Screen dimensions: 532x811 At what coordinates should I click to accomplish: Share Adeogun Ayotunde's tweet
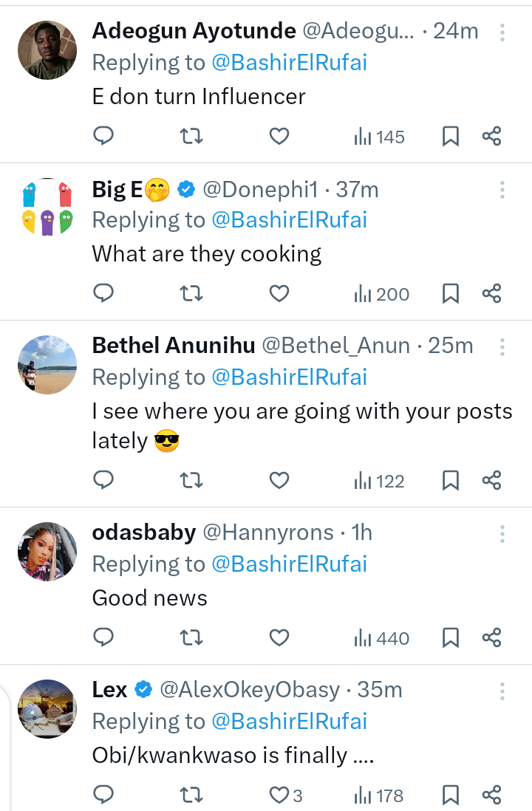coord(492,137)
